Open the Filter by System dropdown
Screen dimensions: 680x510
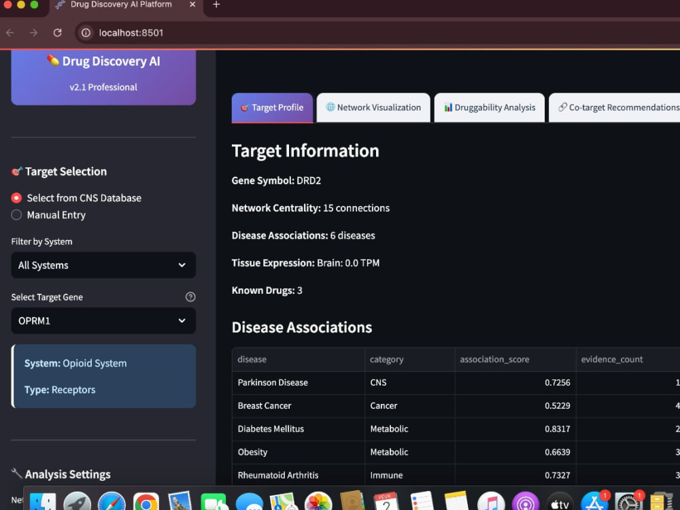103,265
